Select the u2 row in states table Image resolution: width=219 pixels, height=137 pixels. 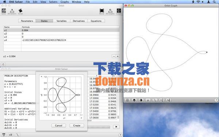click(61, 34)
